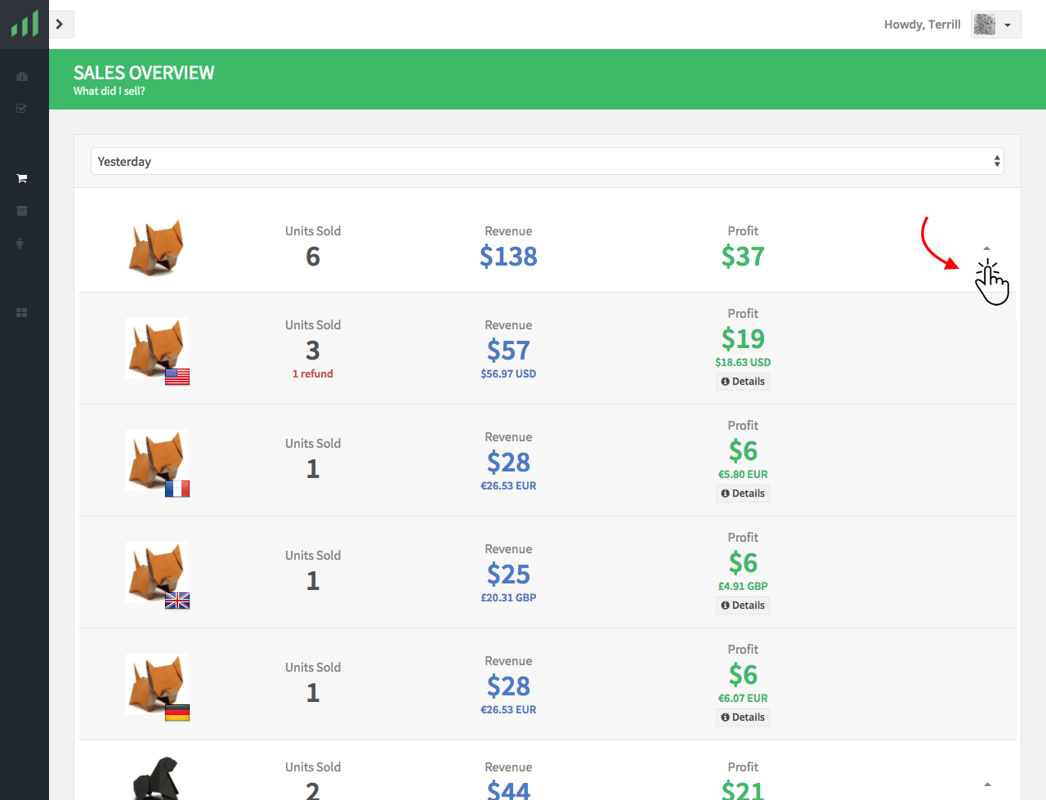Click the $21 profit value in the gorilla row
Screen dimensions: 1046x800
[743, 790]
